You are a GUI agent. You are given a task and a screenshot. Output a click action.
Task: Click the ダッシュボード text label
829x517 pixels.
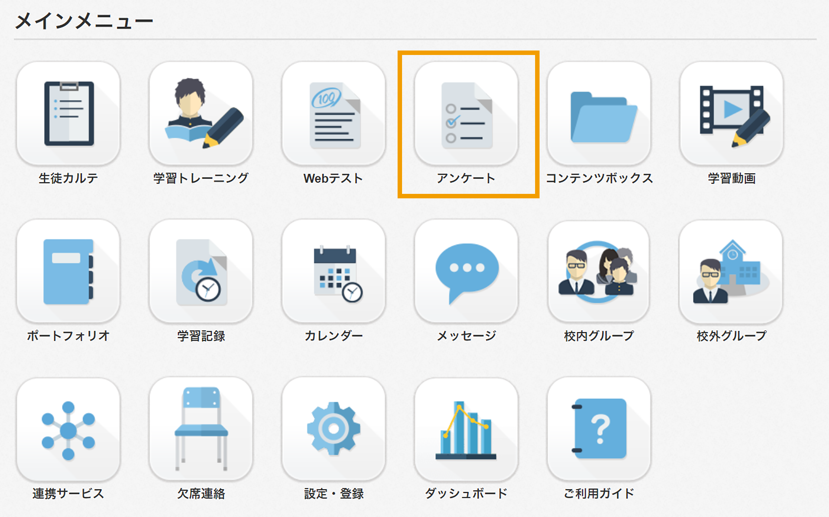466,494
